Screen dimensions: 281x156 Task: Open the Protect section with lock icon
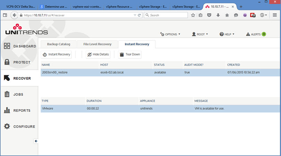pos(17,62)
